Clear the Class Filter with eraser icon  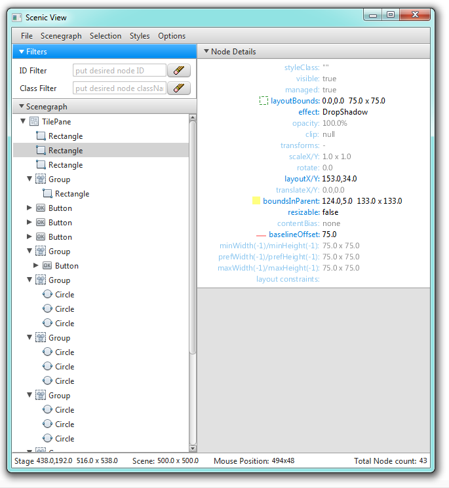178,88
